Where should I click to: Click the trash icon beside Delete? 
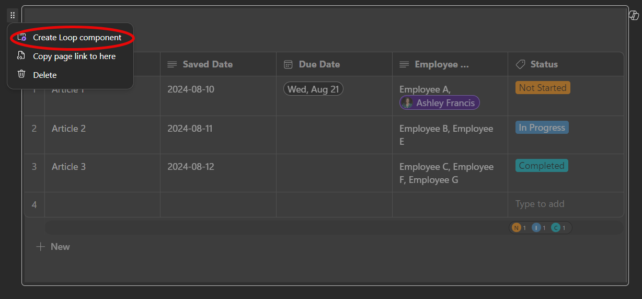pos(21,74)
